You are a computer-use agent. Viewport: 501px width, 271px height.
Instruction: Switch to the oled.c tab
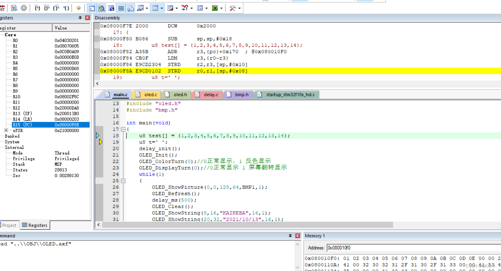[147, 95]
